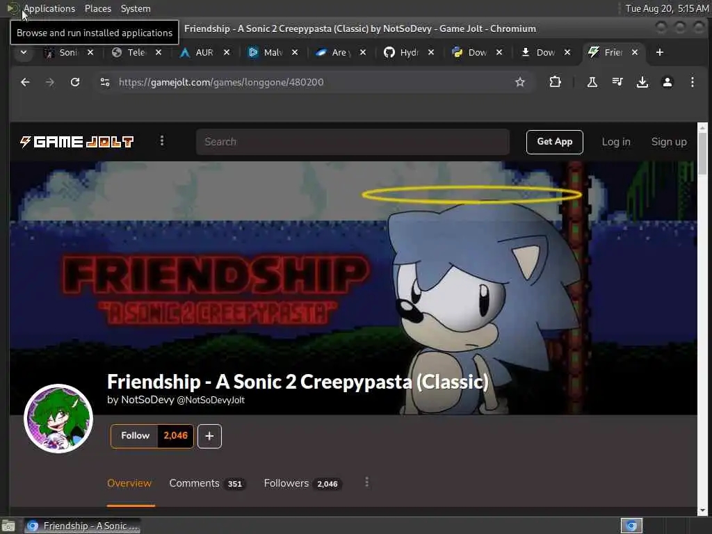
Task: Close the Tele tab
Action: [159, 52]
